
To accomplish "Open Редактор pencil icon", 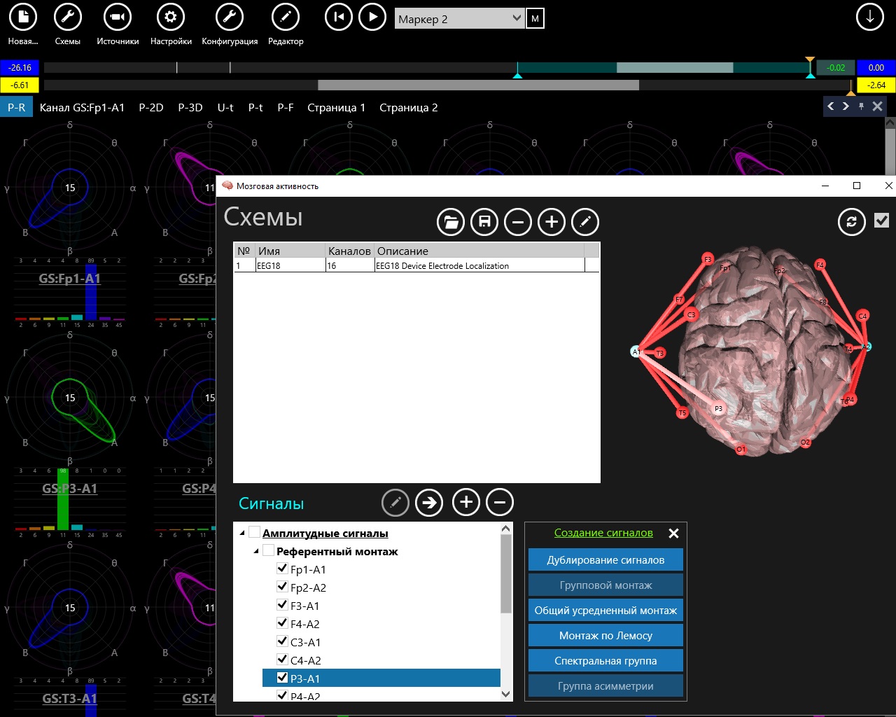I will (x=286, y=17).
